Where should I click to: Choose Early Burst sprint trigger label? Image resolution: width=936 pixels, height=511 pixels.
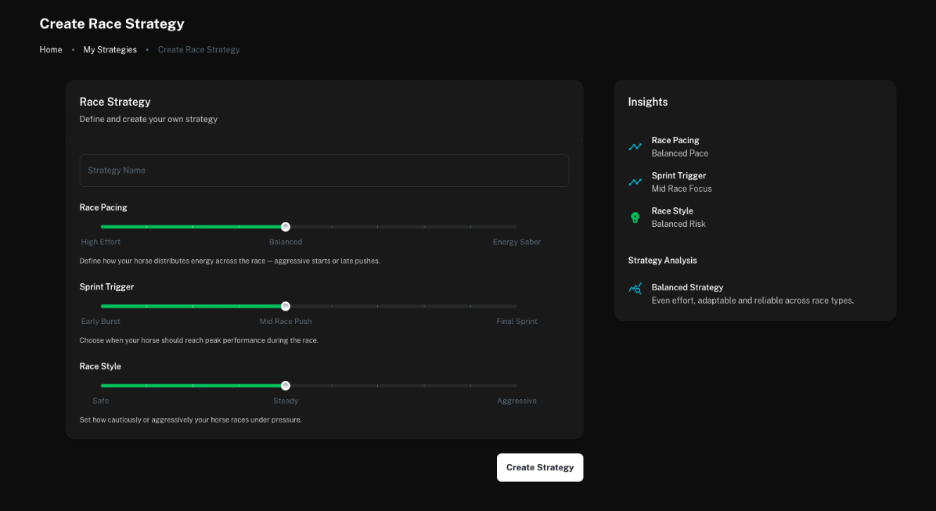[101, 322]
